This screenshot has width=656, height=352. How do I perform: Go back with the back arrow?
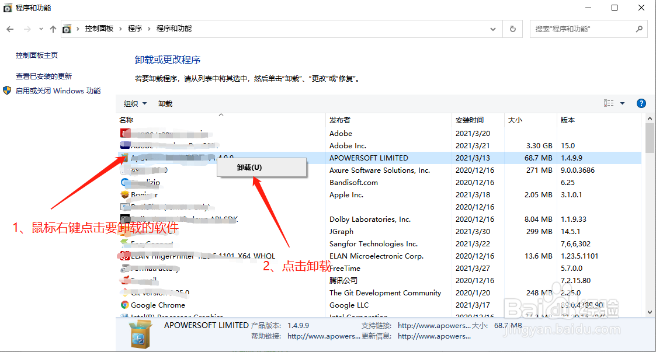pyautogui.click(x=10, y=29)
